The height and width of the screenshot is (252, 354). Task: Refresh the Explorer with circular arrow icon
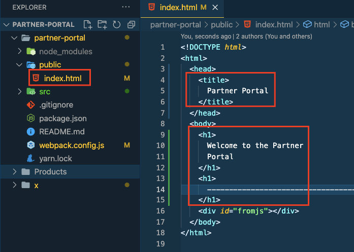click(116, 24)
